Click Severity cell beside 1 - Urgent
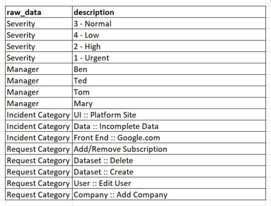 [39, 58]
